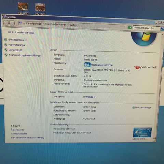
Task: Minimize the System window
Action: tap(157, 23)
